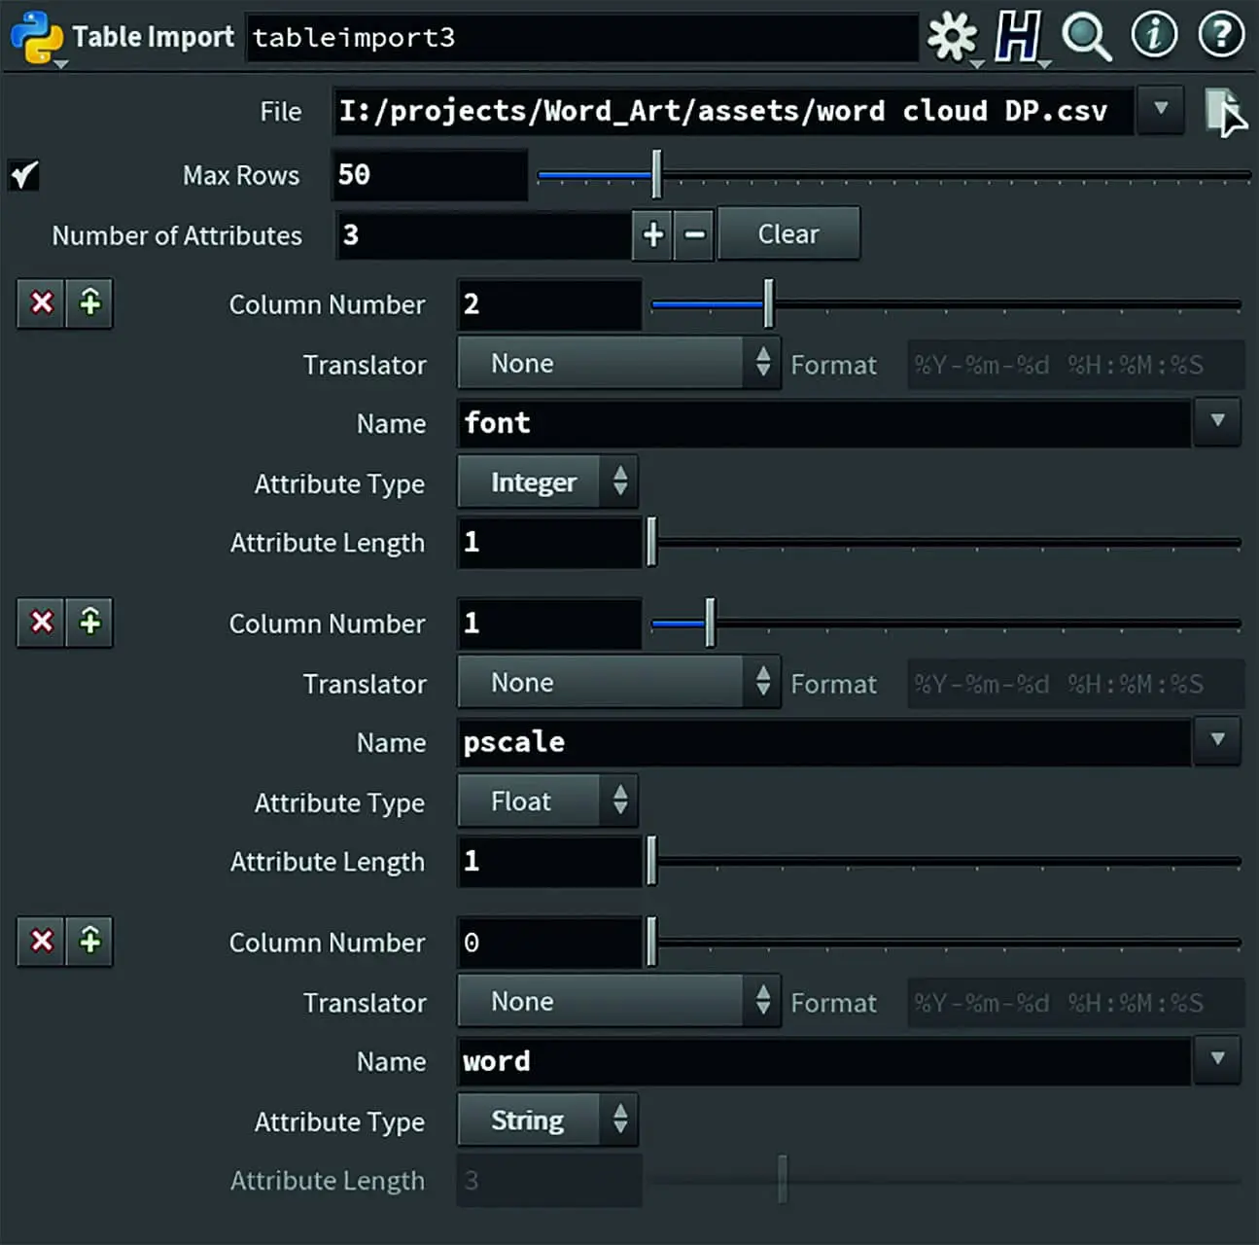The image size is (1259, 1245).
Task: Remove the font attribute with red X
Action: [42, 303]
